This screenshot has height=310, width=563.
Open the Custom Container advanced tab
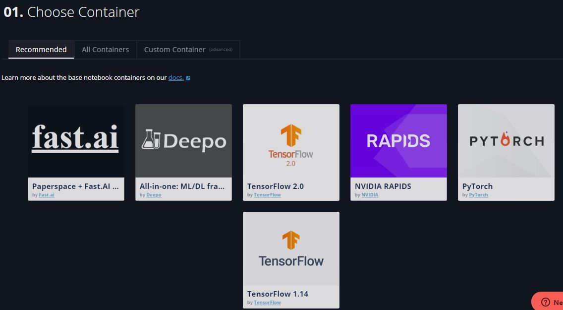tap(188, 50)
